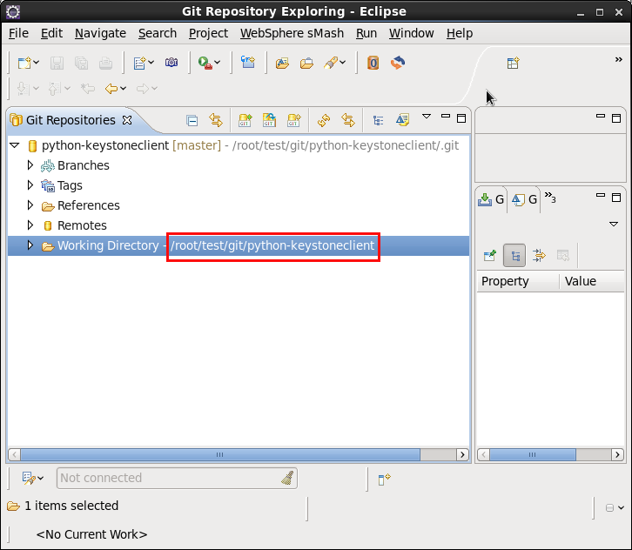Click the Open Perspective icon
This screenshot has height=550, width=632.
pos(514,63)
